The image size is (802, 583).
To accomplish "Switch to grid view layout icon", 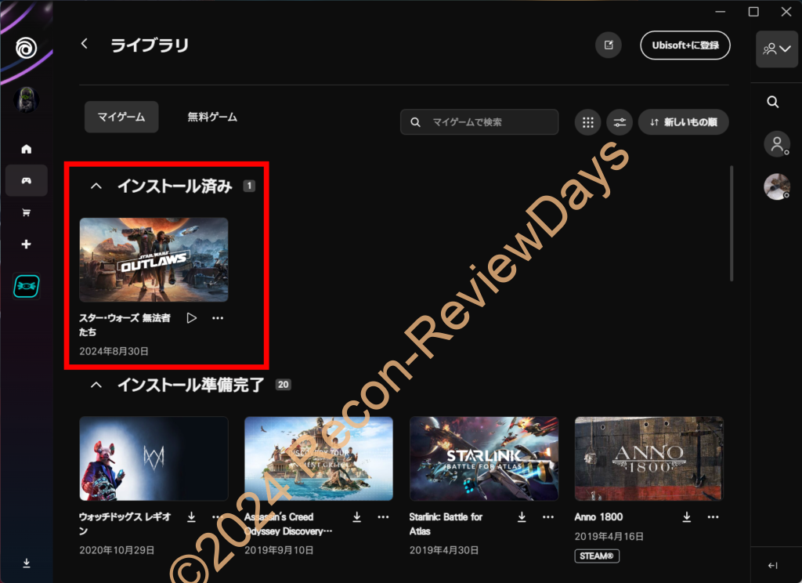I will pyautogui.click(x=588, y=122).
